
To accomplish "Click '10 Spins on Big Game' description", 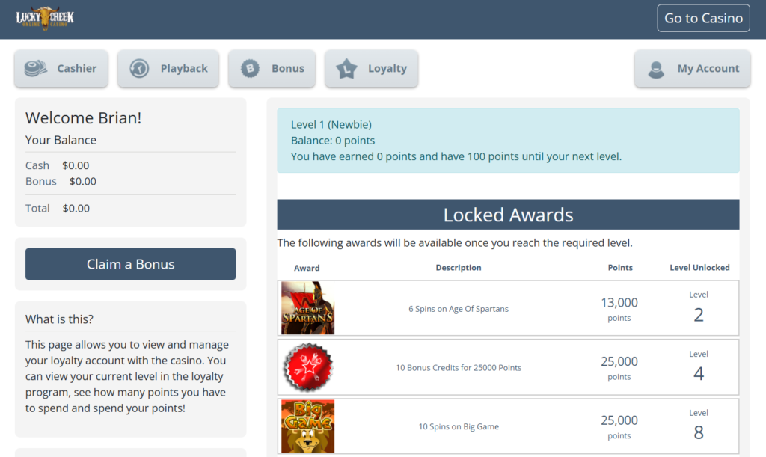I will [x=459, y=427].
